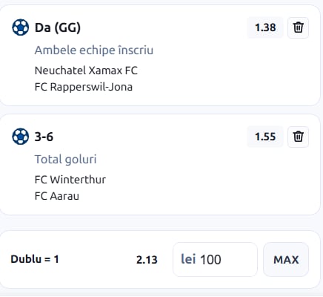323x297 pixels.
Task: Click the Dublu = 1 bet type label
Action: 35,259
